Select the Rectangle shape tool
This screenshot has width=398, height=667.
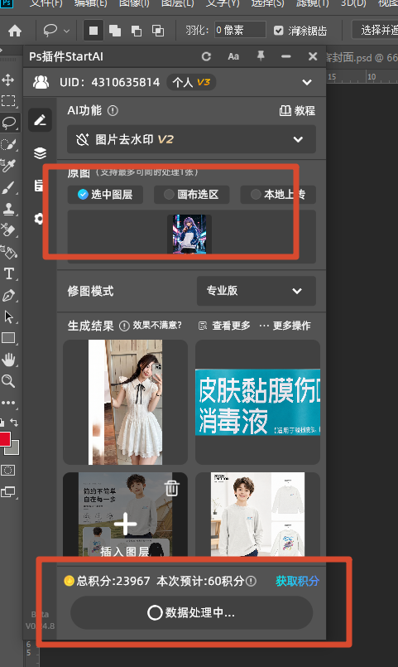8,338
